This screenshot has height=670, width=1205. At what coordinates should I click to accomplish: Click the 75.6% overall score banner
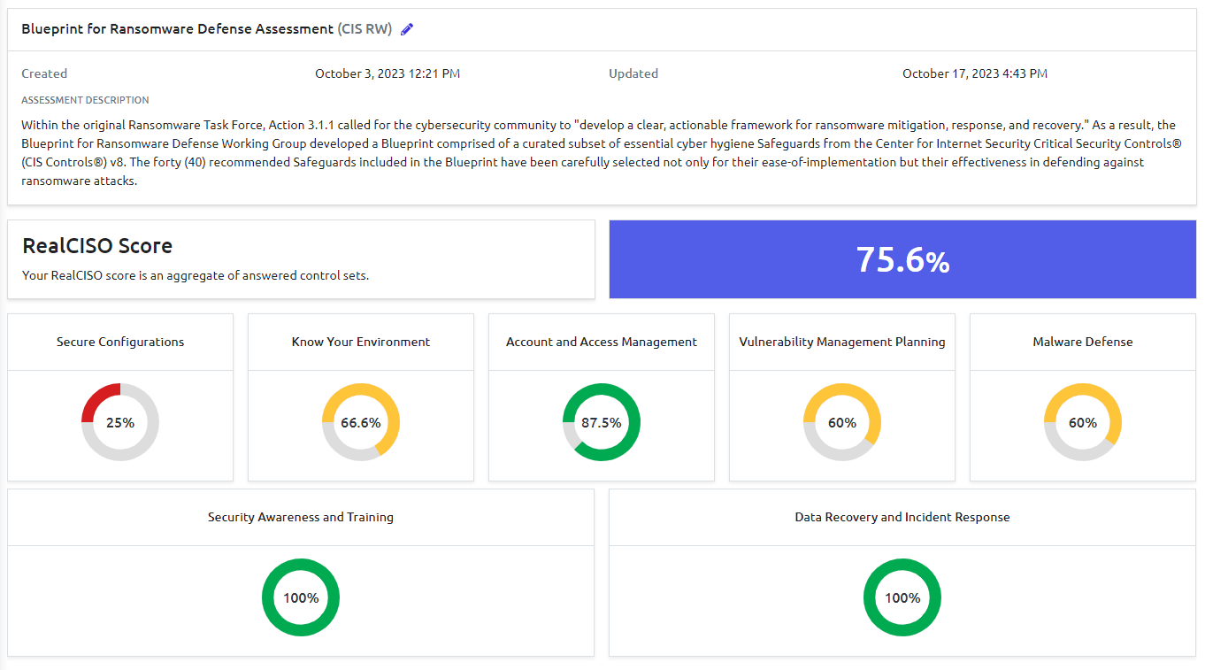point(902,259)
